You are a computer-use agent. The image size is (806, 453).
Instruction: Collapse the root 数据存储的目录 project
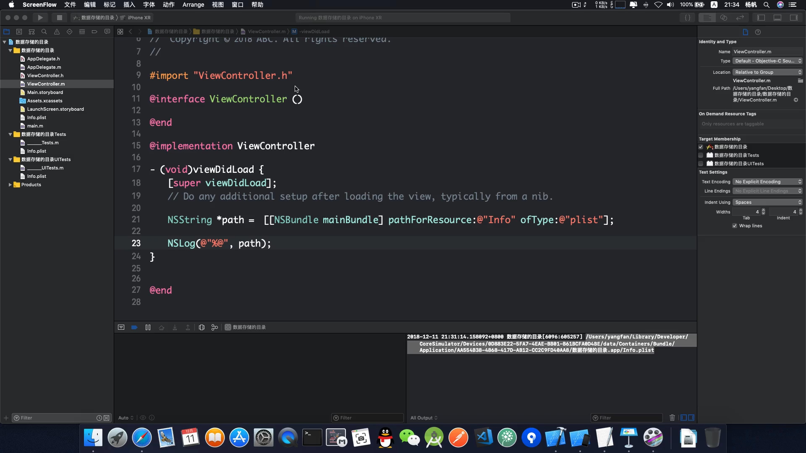[4, 42]
